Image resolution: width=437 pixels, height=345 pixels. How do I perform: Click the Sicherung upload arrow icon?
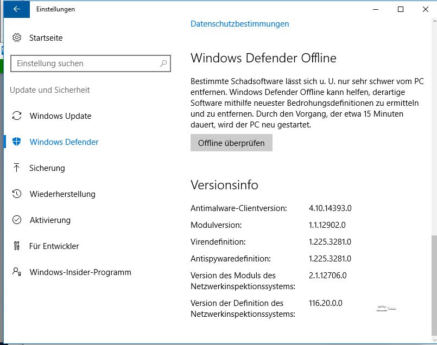pyautogui.click(x=17, y=168)
